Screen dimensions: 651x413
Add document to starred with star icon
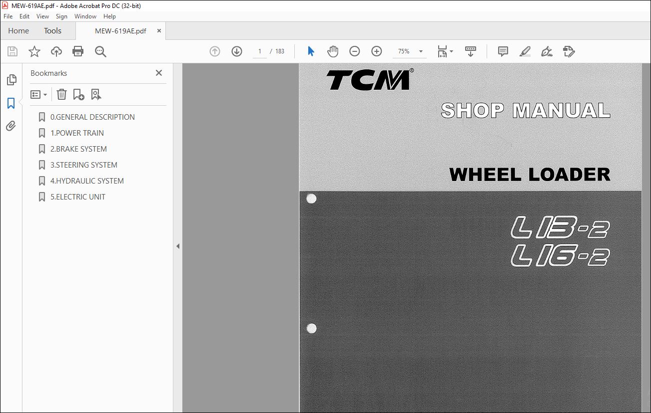click(34, 51)
